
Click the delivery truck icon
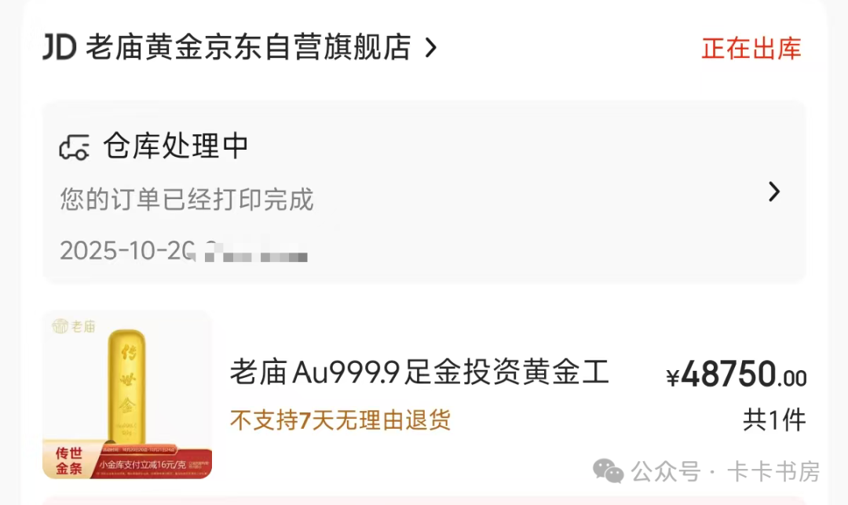[74, 147]
